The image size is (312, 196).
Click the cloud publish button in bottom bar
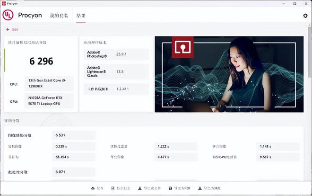click(x=97, y=188)
